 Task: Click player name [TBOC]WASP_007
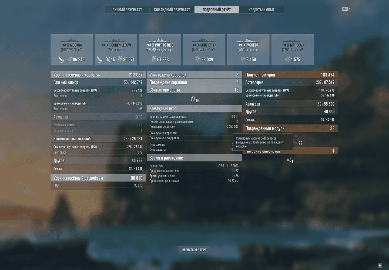click(x=72, y=50)
